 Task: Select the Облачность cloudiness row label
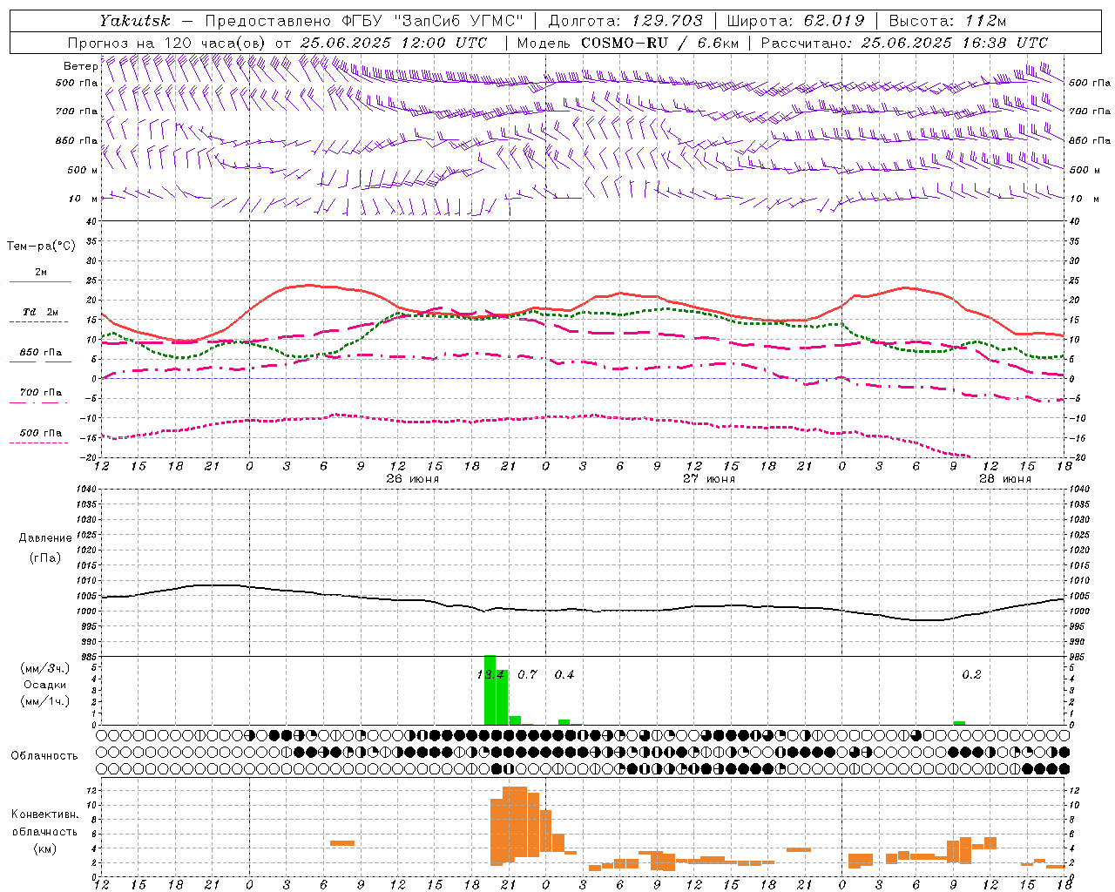point(44,756)
